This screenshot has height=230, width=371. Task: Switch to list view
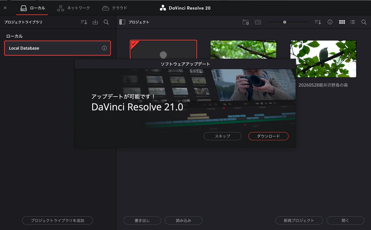[x=352, y=22]
